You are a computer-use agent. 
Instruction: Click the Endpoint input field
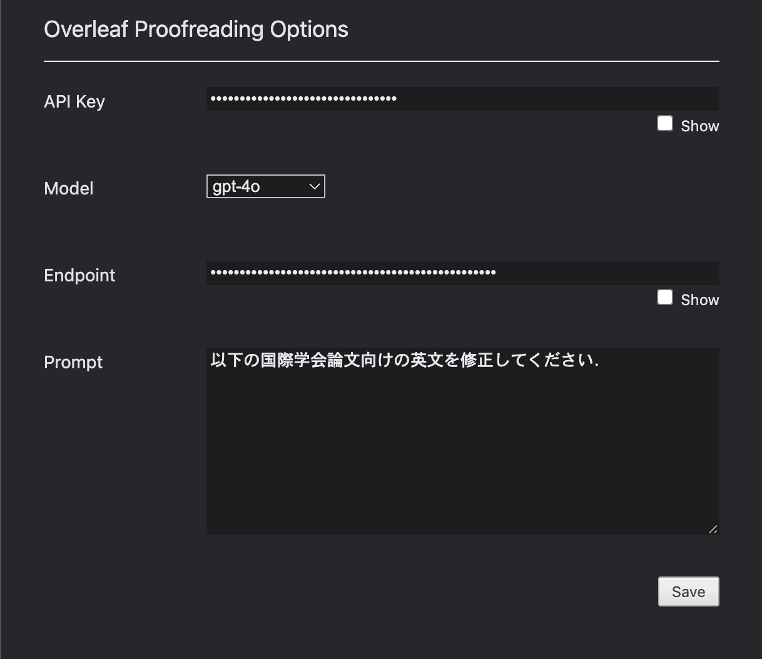click(462, 273)
